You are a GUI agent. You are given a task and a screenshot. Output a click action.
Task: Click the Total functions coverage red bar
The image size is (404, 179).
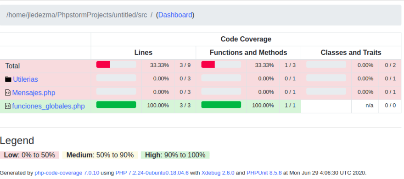(x=208, y=64)
